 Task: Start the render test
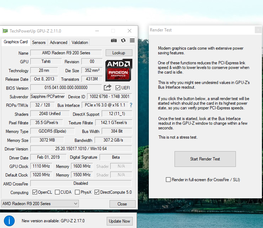coord(205,159)
